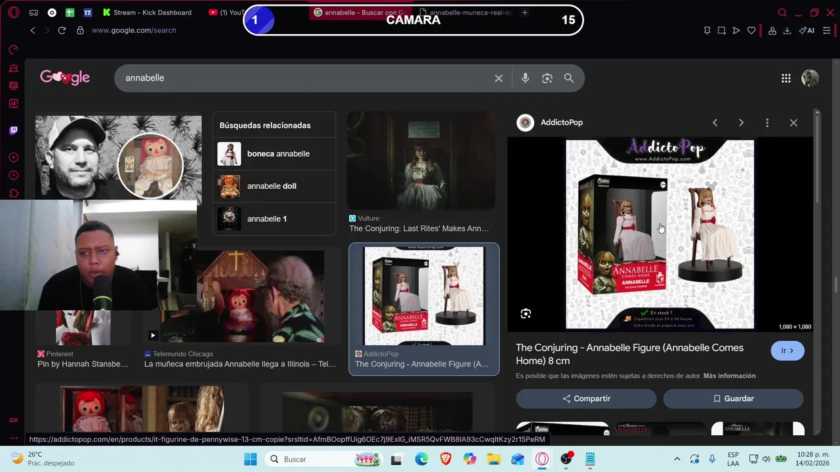This screenshot has height=472, width=840.
Task: Open the volume control in tray
Action: pyautogui.click(x=766, y=460)
